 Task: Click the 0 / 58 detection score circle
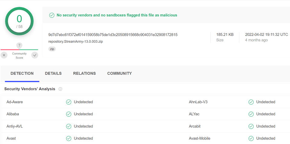tap(19, 21)
